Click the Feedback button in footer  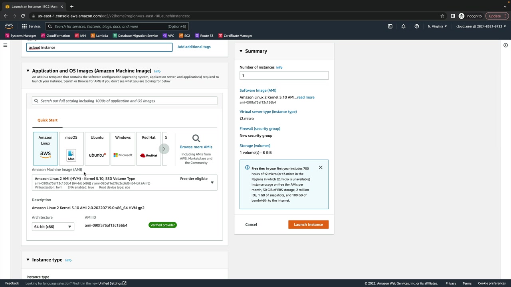(x=12, y=283)
